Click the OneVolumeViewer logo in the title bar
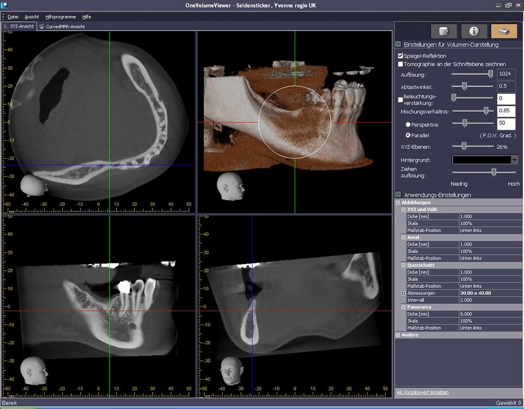 [x=4, y=4]
